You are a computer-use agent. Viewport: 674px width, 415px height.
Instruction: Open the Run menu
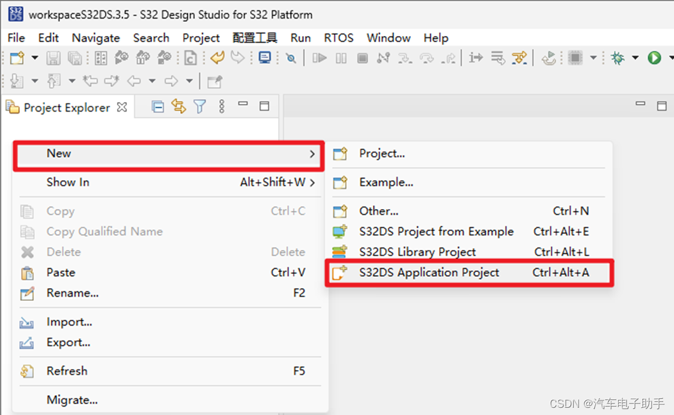click(300, 38)
